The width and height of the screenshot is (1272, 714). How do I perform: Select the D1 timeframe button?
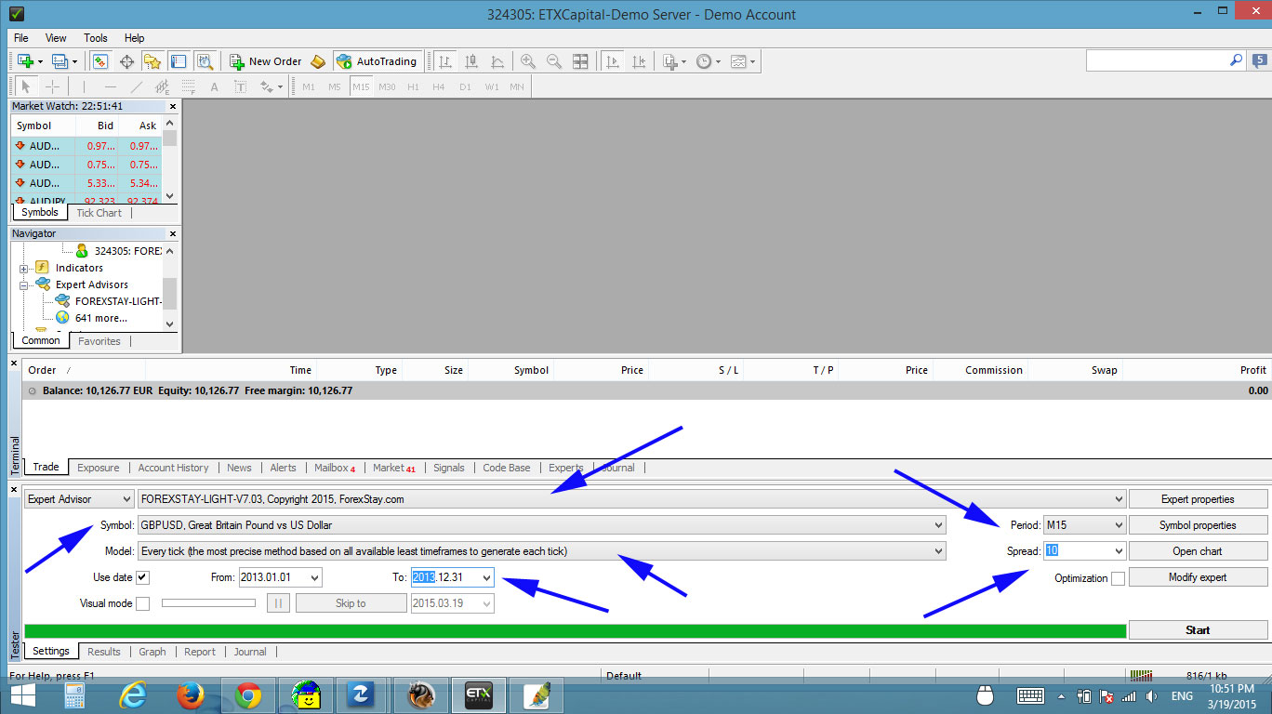465,86
